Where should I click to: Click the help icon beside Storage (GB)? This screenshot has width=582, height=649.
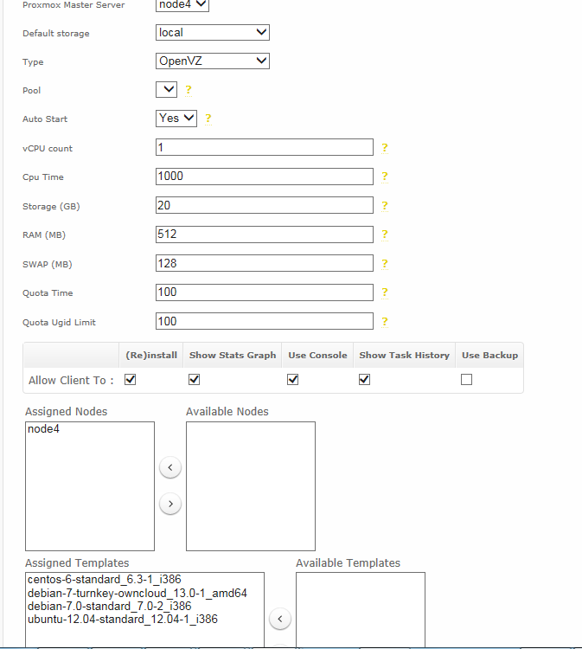point(384,206)
